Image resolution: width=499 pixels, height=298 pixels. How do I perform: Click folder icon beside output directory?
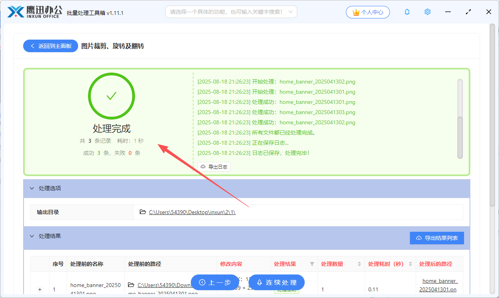[143, 212]
